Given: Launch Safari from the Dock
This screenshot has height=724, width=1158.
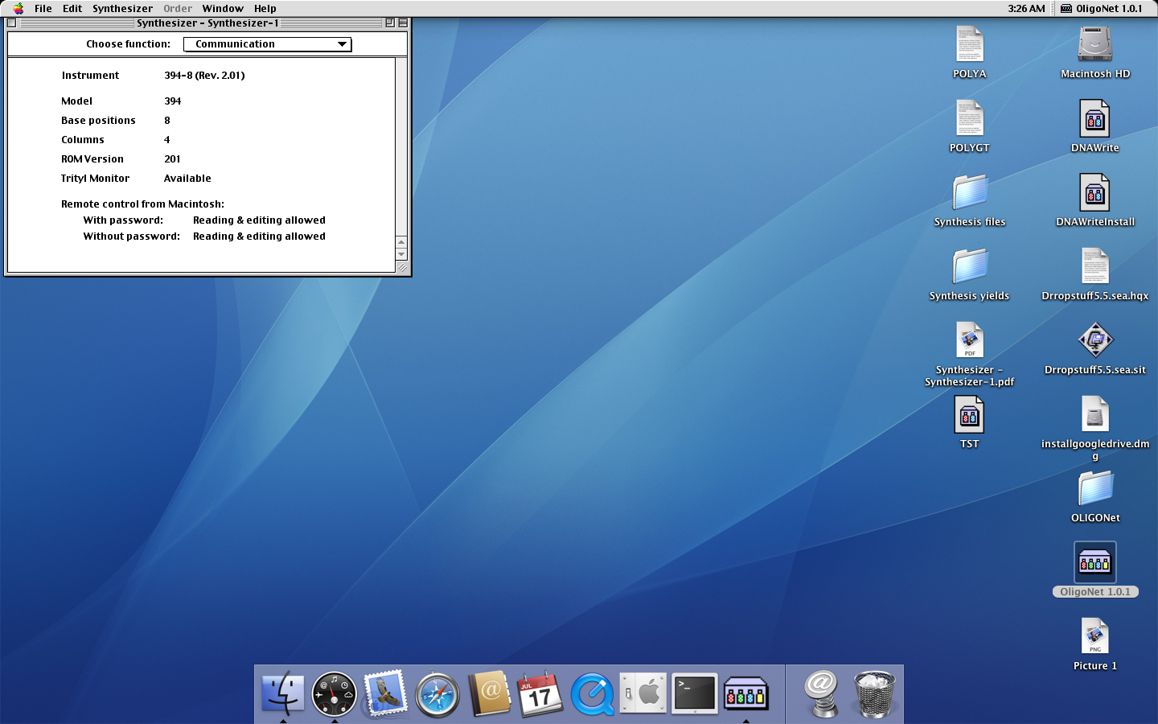Looking at the screenshot, I should click(x=437, y=693).
